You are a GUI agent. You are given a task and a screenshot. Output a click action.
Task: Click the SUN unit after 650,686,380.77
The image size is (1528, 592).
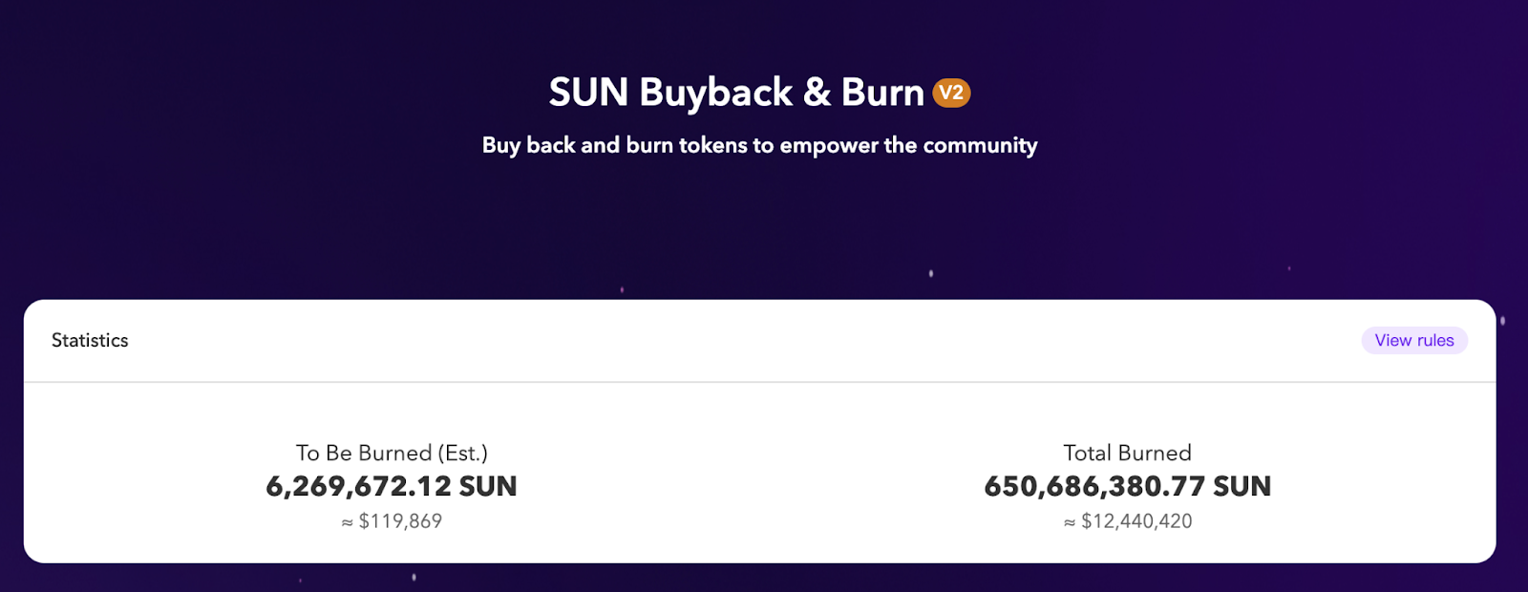(1241, 486)
